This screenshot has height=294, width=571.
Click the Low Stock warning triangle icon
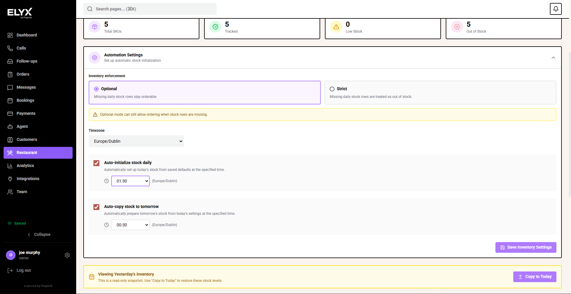[336, 27]
